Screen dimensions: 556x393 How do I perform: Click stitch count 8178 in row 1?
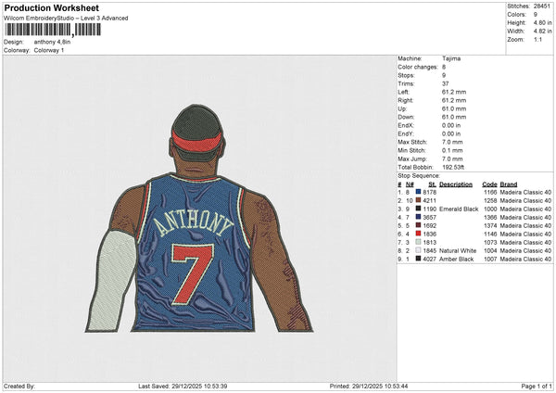(x=430, y=192)
